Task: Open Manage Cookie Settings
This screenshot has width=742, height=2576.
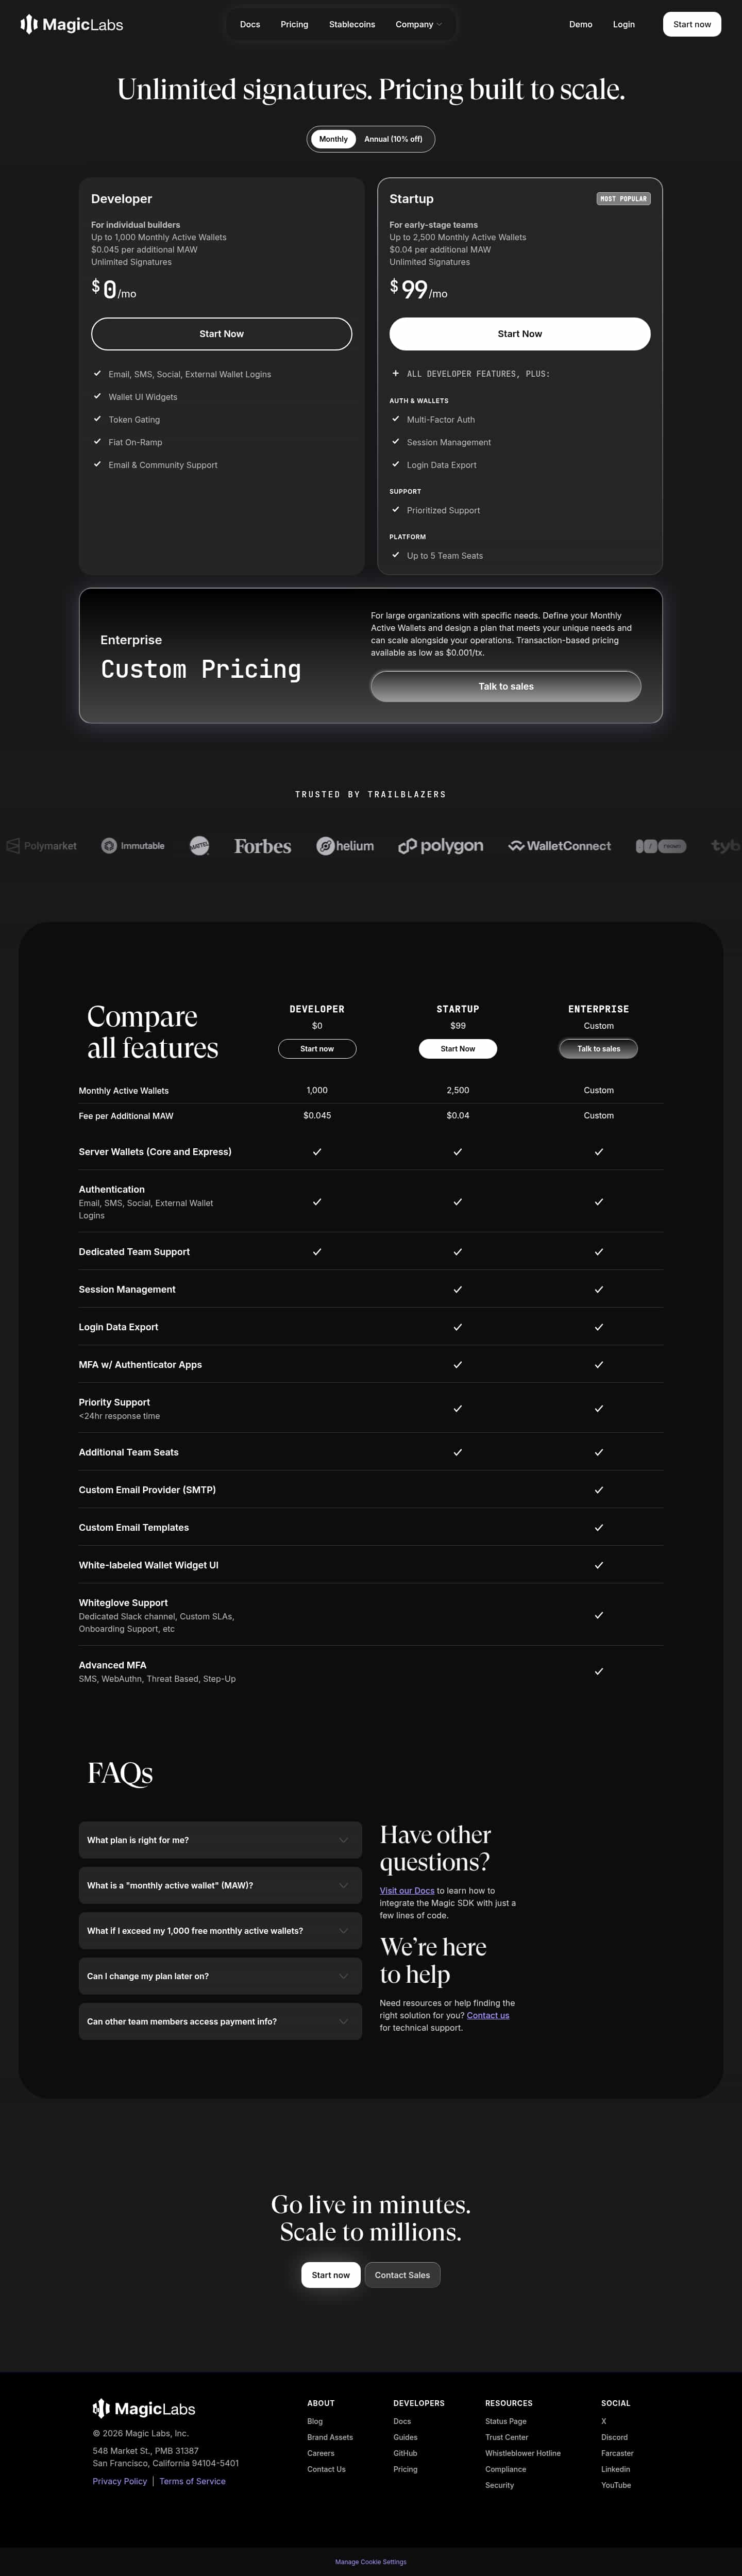Action: [x=370, y=2561]
